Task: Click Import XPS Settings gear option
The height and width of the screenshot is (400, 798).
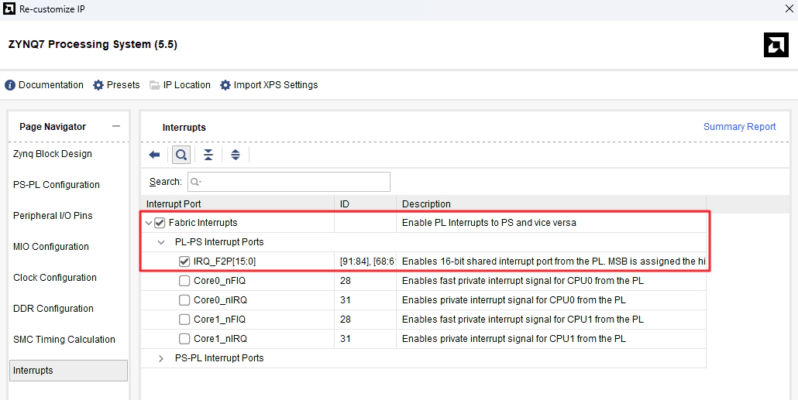Action: point(269,85)
